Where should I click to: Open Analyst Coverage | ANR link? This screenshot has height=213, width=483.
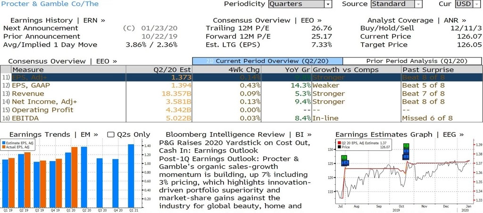pos(417,20)
